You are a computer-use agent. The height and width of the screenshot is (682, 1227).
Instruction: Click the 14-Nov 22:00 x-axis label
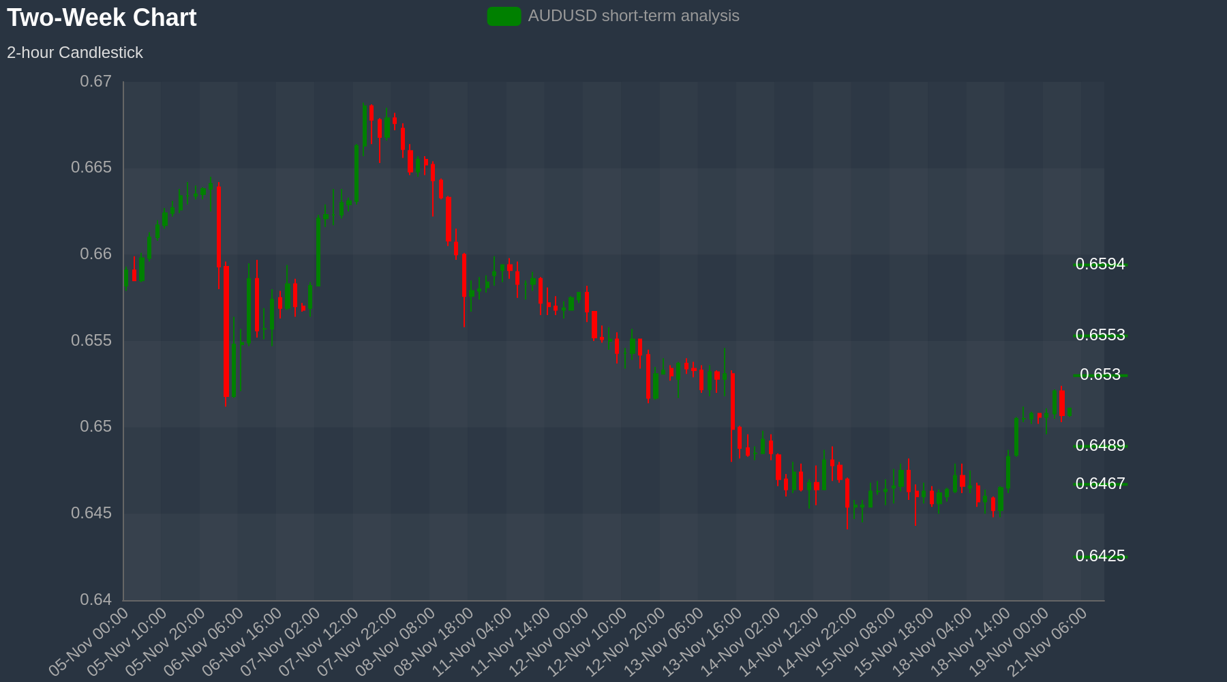pyautogui.click(x=817, y=642)
